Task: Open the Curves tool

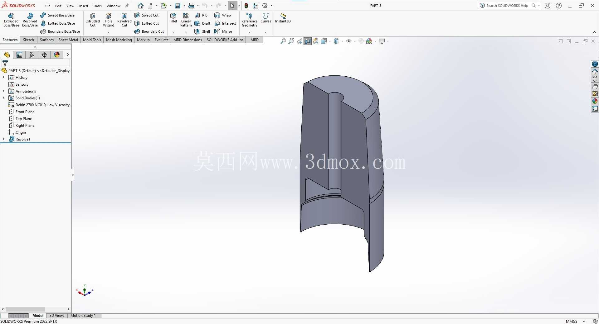Action: click(x=265, y=18)
